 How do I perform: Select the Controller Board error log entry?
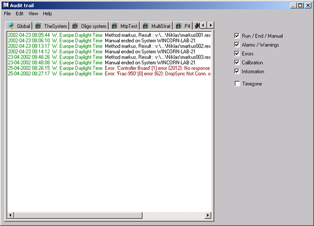pyautogui.click(x=157, y=68)
